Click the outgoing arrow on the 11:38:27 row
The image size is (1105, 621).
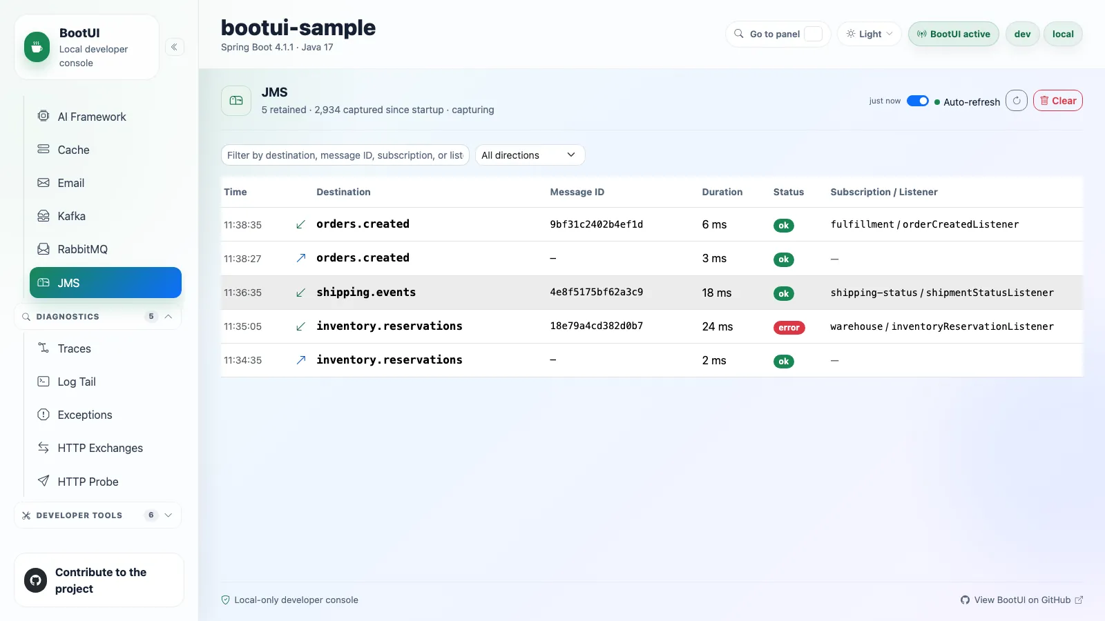pyautogui.click(x=300, y=258)
